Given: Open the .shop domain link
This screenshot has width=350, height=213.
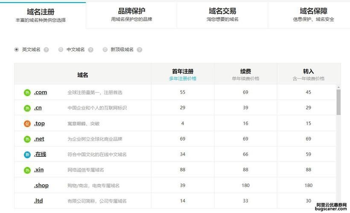Looking at the screenshot, I should [x=41, y=185].
